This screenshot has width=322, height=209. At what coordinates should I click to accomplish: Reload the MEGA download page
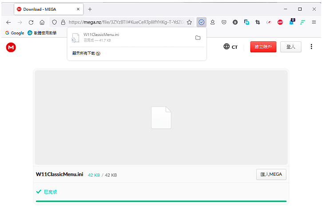tap(31, 22)
